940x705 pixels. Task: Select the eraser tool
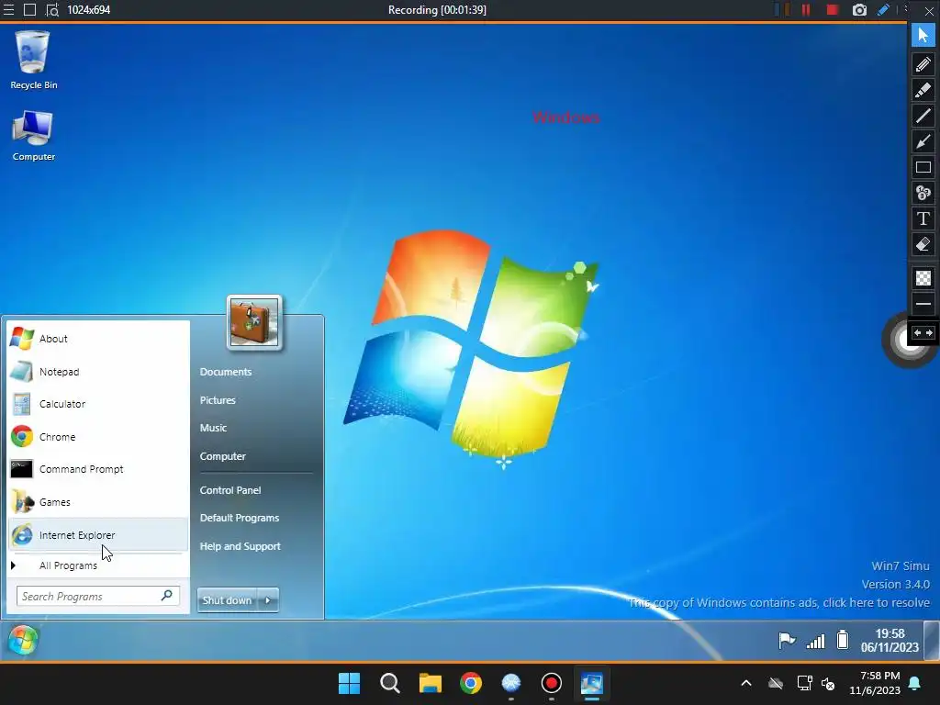point(923,244)
